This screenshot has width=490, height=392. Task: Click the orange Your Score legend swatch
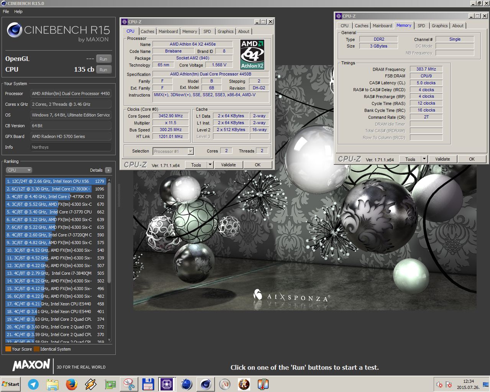coord(8,349)
